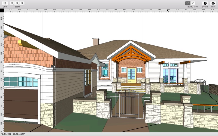Click the cursor marker on top ruler
This screenshot has height=136, width=218.
pos(168,10)
